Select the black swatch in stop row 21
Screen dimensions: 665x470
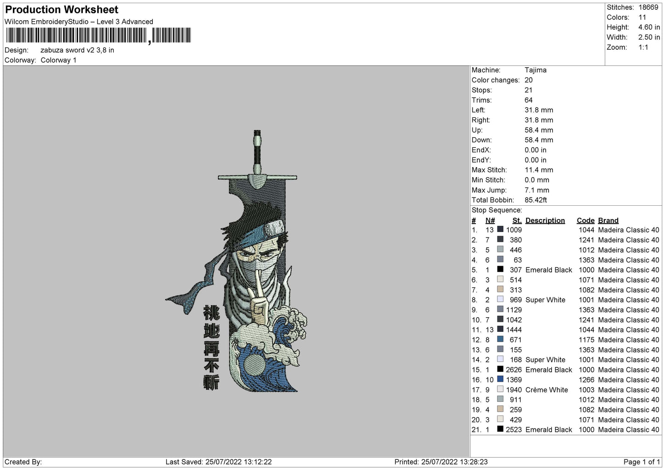coord(500,429)
